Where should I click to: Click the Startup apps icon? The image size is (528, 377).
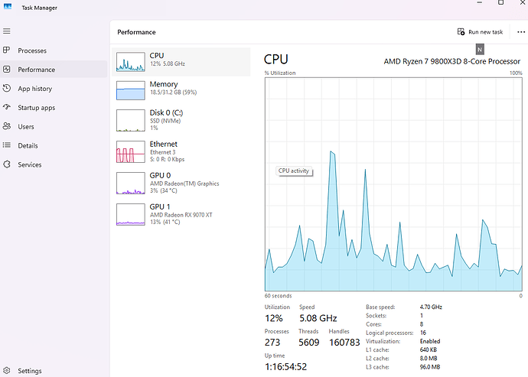[x=7, y=108]
